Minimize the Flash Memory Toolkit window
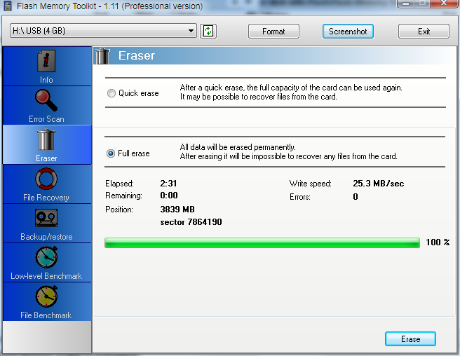 click(x=406, y=4)
